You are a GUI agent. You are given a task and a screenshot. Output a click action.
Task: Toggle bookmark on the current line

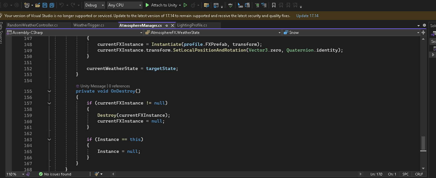(x=273, y=5)
